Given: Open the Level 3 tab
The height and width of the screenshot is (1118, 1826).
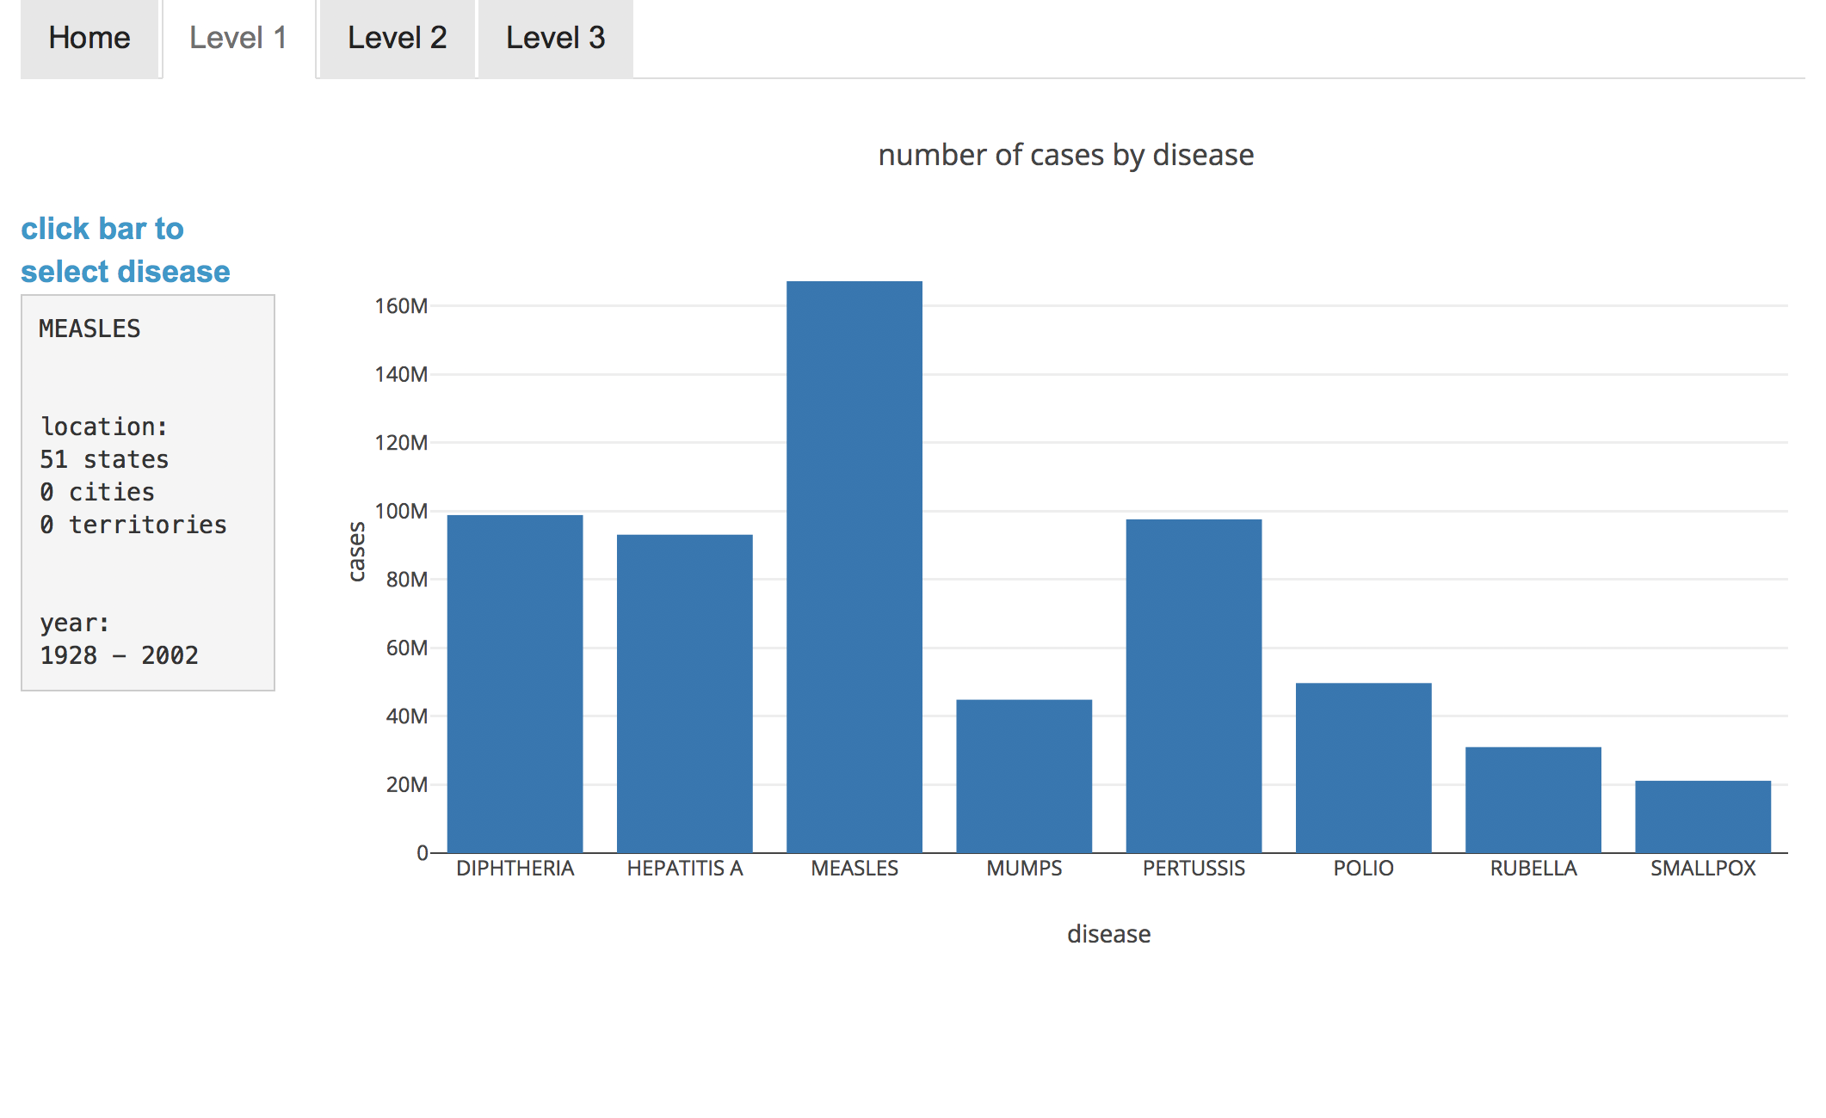Looking at the screenshot, I should (555, 38).
